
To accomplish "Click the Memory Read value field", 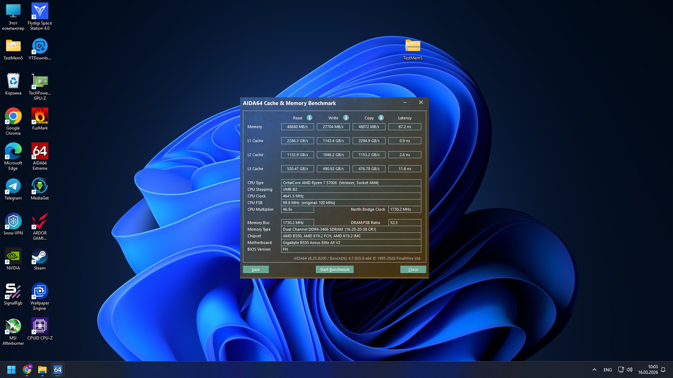I will (297, 127).
